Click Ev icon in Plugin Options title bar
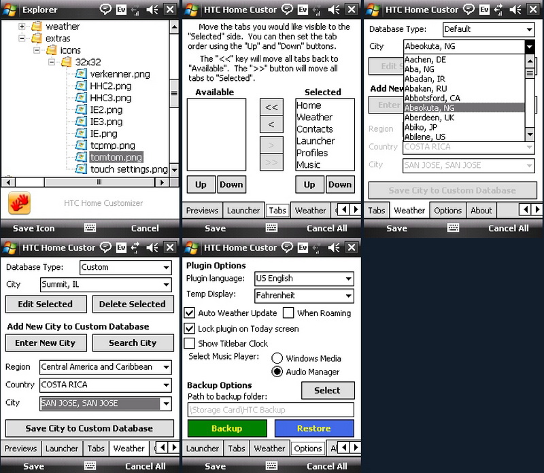 [303, 247]
